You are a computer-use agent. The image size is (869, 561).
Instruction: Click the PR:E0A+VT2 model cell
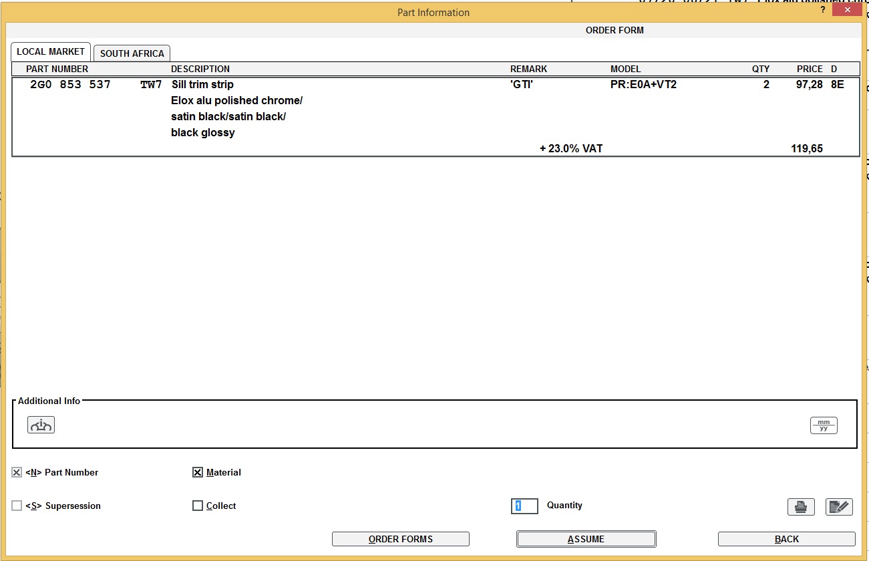tap(643, 85)
